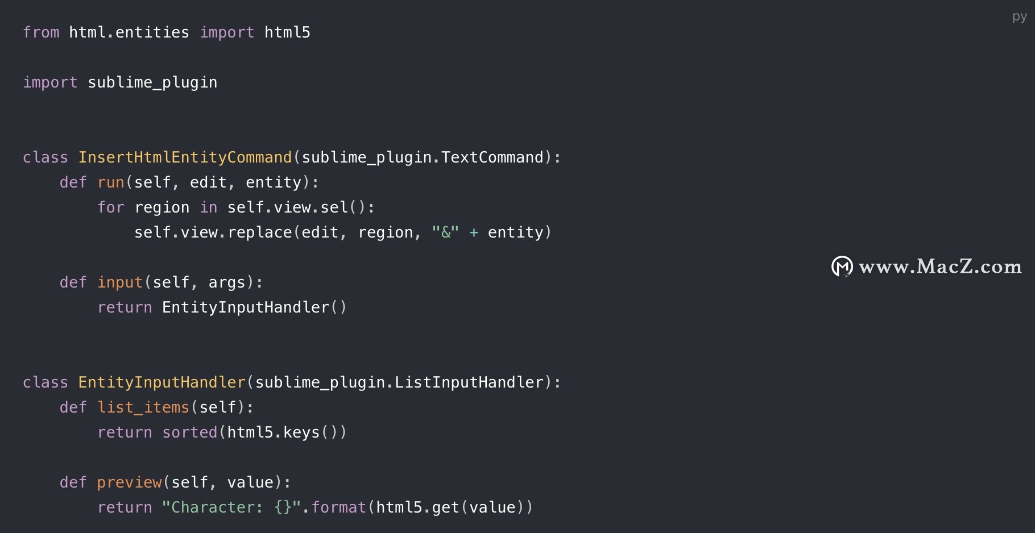Click the input method name
1035x533 pixels.
tap(120, 282)
